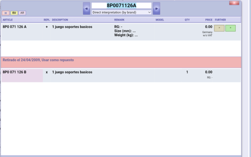Open the Direct interpretation dropdown

coord(121,12)
